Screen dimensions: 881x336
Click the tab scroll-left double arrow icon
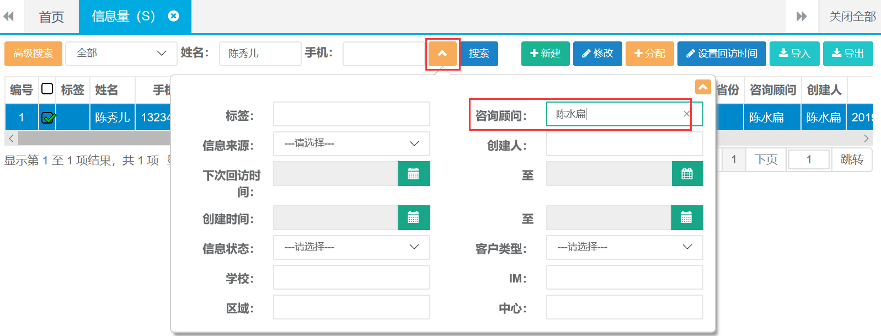9,17
